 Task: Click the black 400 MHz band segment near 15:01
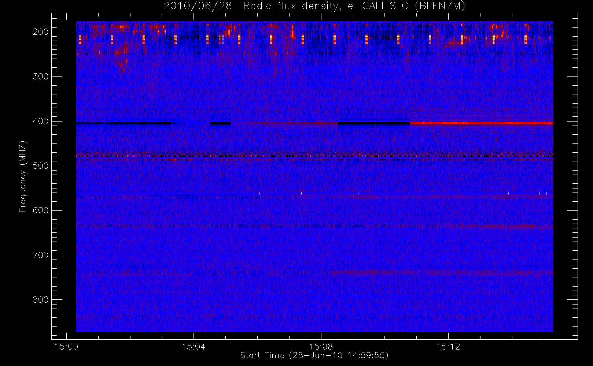click(123, 123)
